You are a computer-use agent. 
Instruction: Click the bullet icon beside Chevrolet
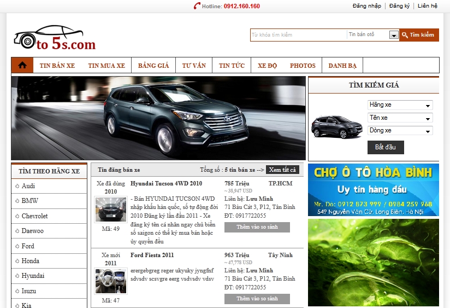[17, 216]
